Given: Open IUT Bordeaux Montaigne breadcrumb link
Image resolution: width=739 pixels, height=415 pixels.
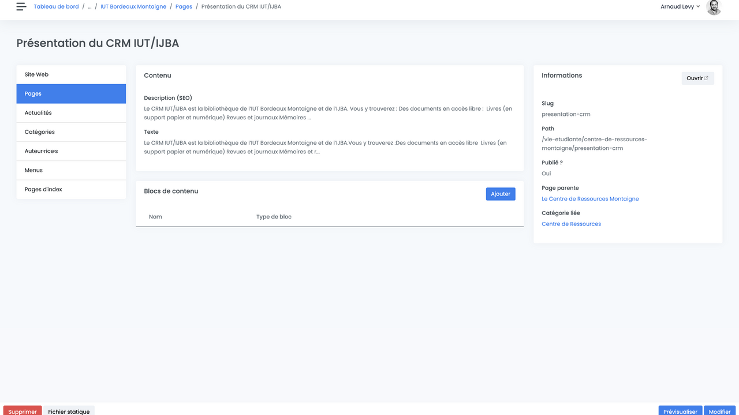Looking at the screenshot, I should [x=133, y=7].
